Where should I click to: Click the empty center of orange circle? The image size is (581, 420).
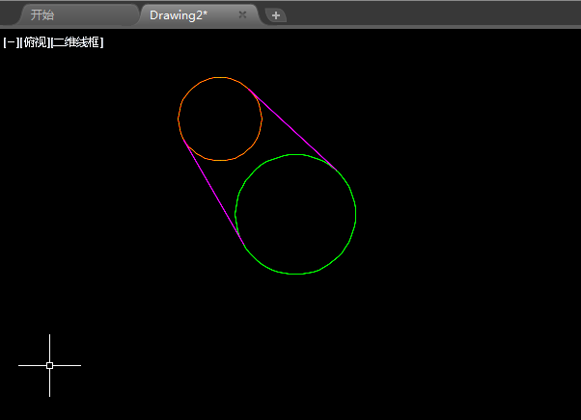click(x=220, y=119)
